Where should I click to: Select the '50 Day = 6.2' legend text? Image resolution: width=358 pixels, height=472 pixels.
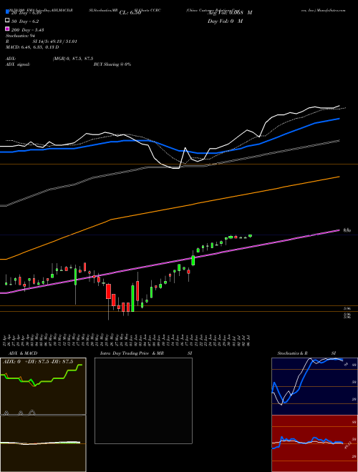[25, 21]
